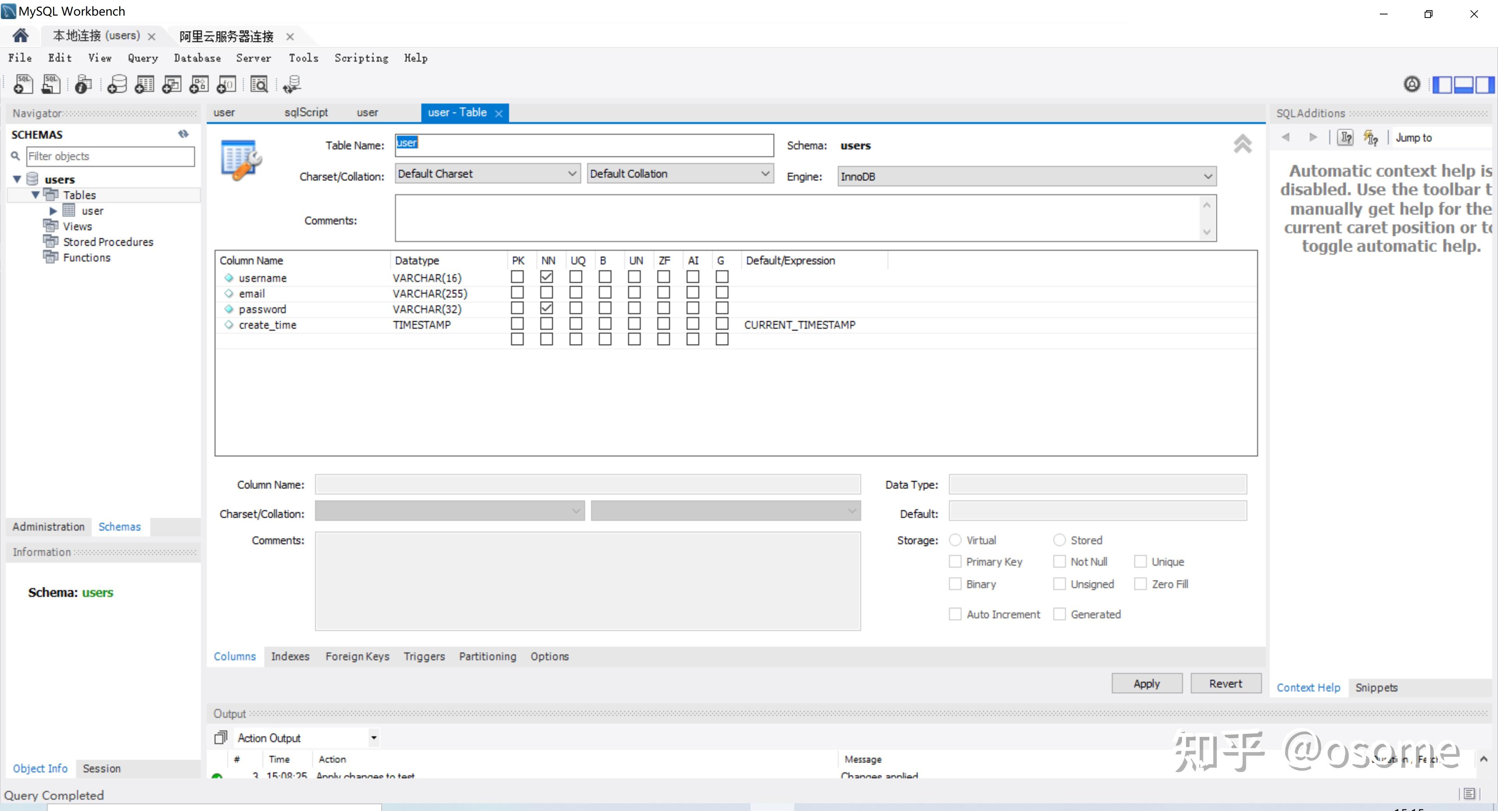Click the create new function icon
This screenshot has height=811, width=1498.
point(226,84)
